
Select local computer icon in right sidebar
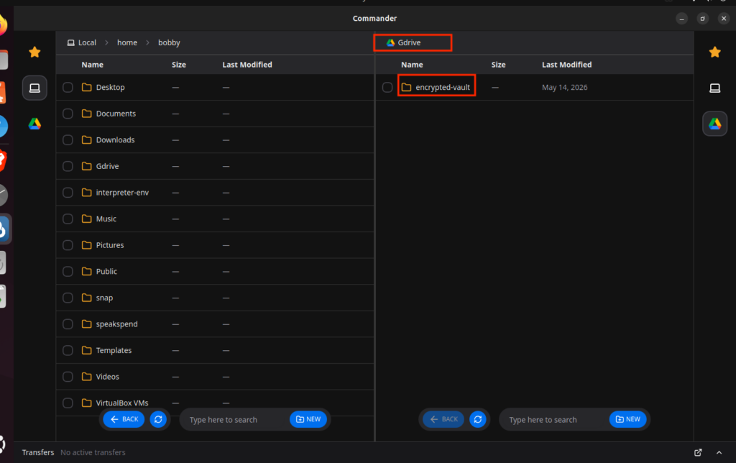click(715, 88)
